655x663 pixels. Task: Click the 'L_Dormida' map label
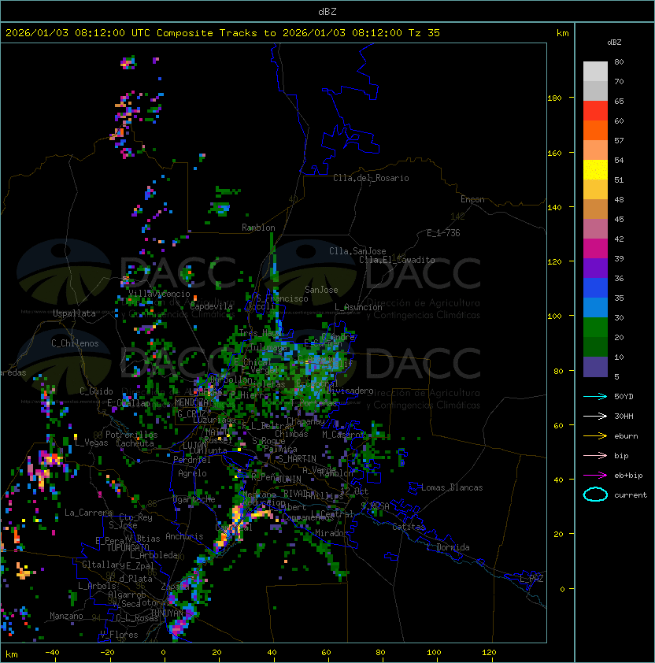448,547
